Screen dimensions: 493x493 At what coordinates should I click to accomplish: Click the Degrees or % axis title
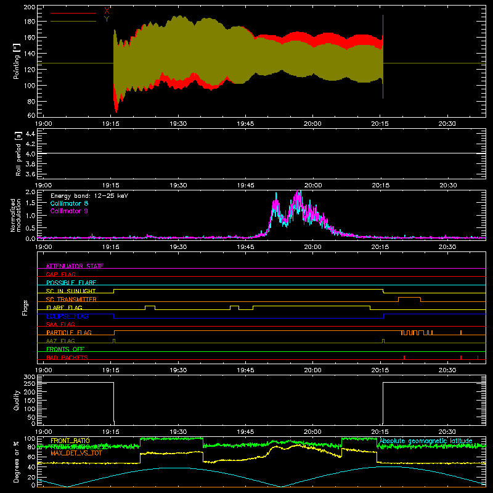17,462
